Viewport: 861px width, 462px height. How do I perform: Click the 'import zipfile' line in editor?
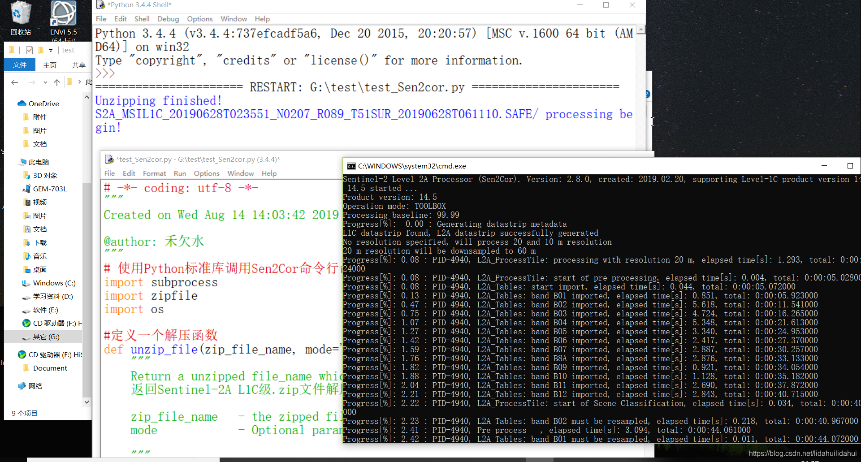151,296
